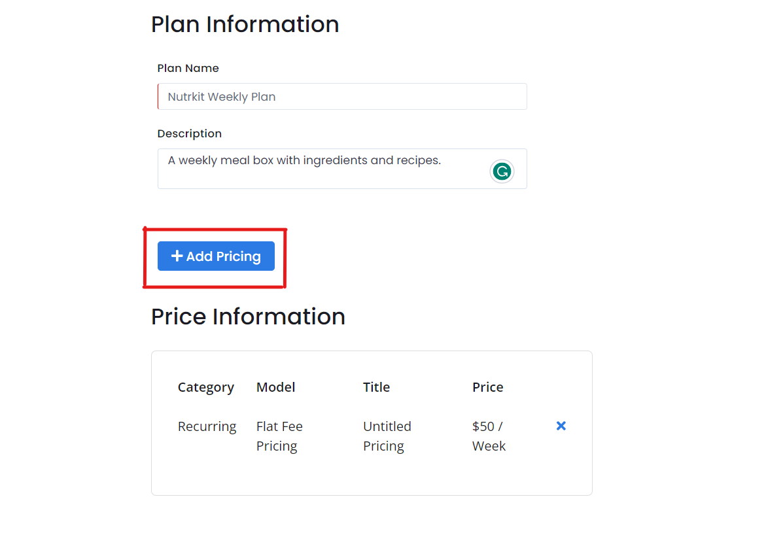The height and width of the screenshot is (533, 766).
Task: Select the Price column header
Action: (487, 387)
